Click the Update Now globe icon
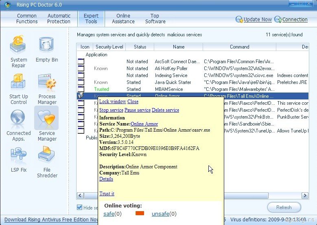The height and width of the screenshot is (225, 317). (239, 20)
